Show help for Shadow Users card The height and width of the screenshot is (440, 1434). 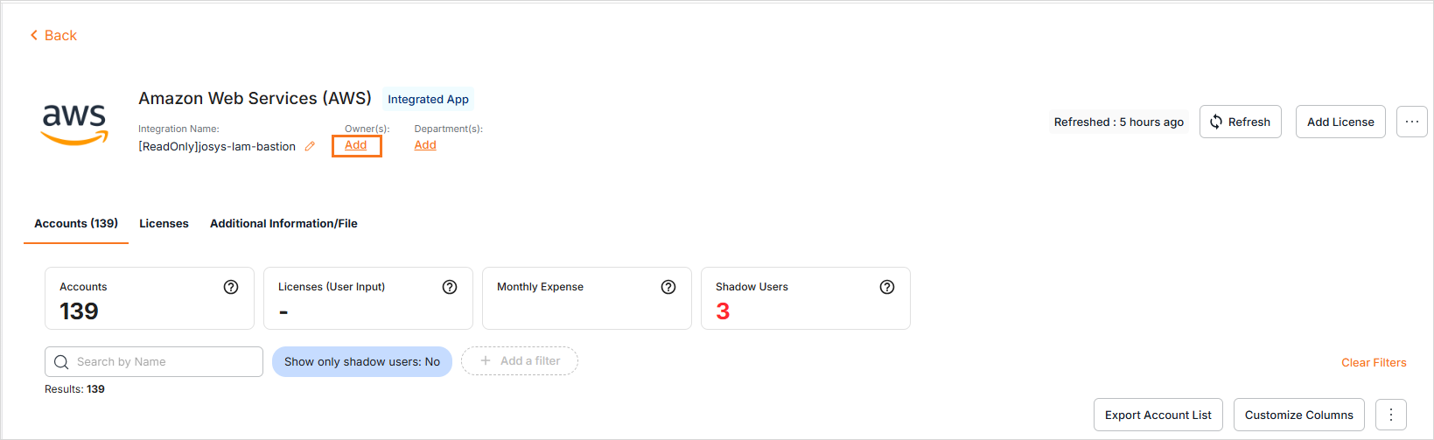pos(887,287)
